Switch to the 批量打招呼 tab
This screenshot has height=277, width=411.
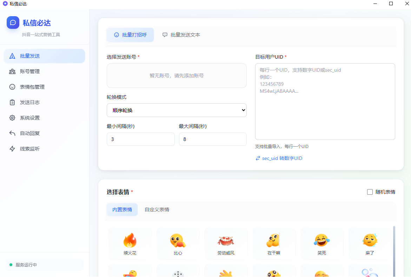coord(130,35)
